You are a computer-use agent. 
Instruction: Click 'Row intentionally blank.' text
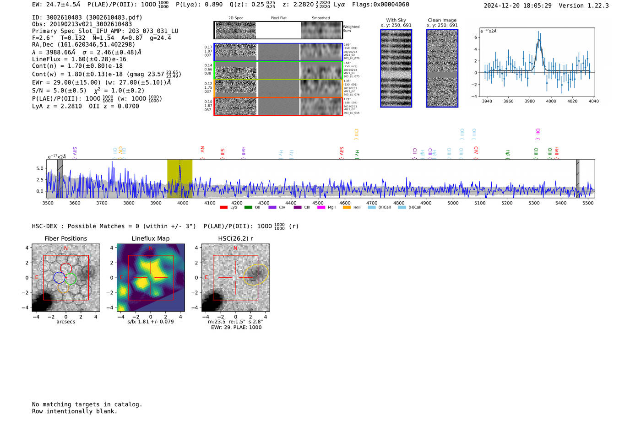(x=75, y=411)
